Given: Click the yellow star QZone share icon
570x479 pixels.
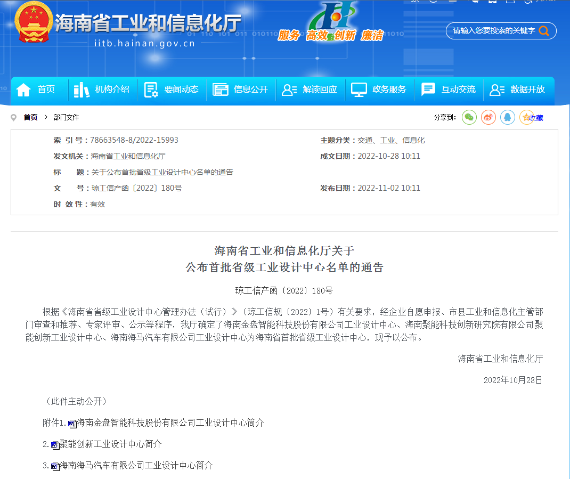Looking at the screenshot, I should pos(526,117).
